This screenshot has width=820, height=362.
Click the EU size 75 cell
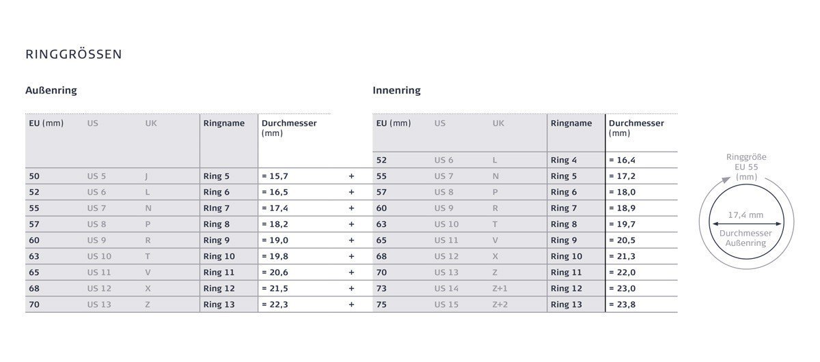(381, 305)
